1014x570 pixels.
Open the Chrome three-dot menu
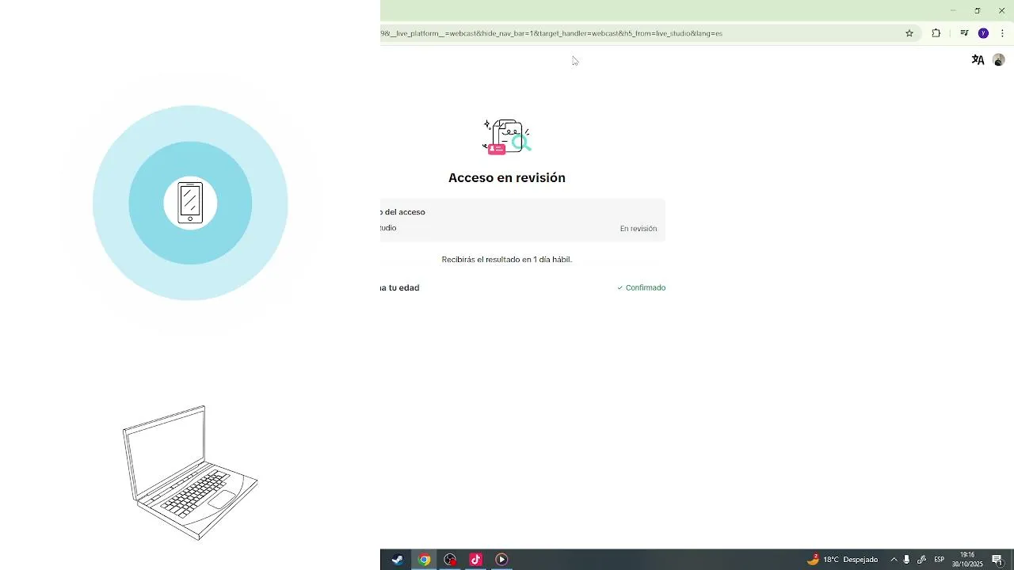point(1002,33)
